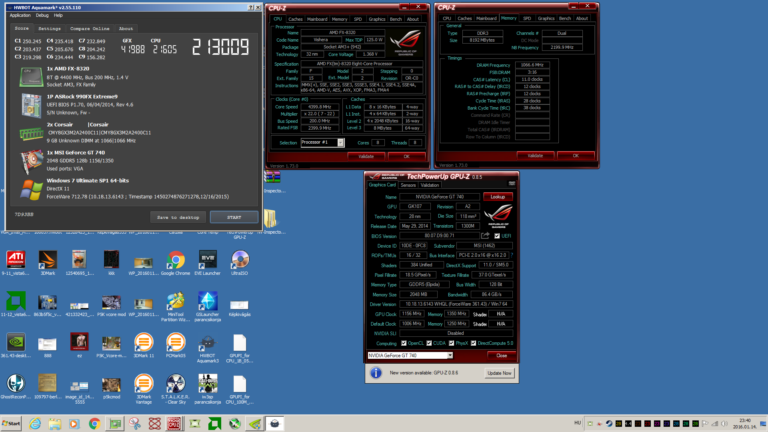The height and width of the screenshot is (432, 768).
Task: Open 3DMark 11 desktop shortcut
Action: [144, 345]
